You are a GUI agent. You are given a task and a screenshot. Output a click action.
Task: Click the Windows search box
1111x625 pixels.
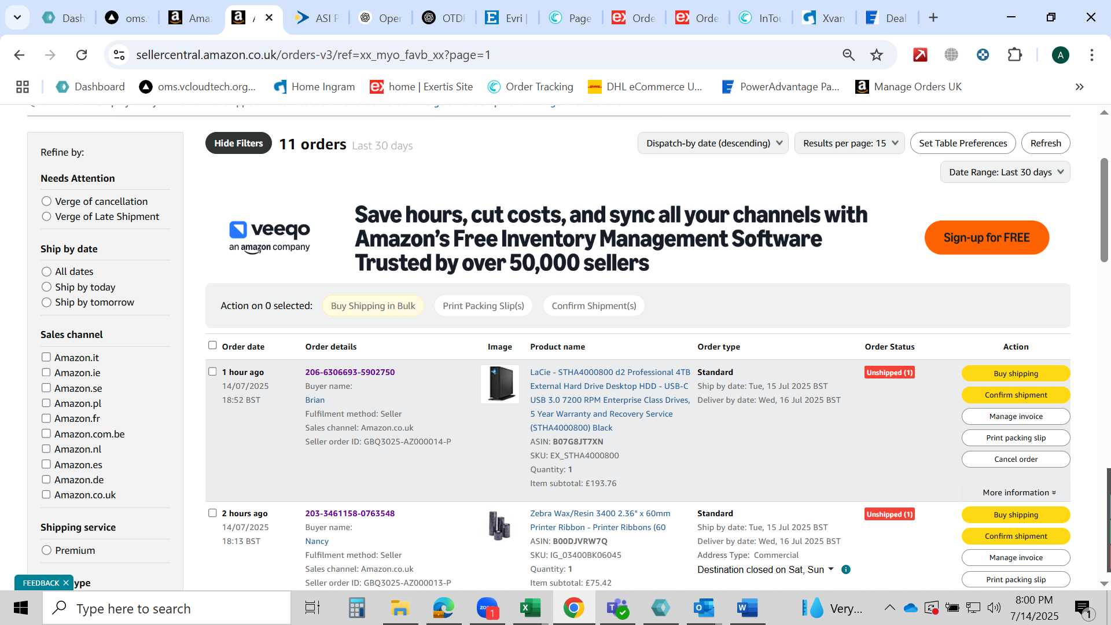(x=167, y=608)
